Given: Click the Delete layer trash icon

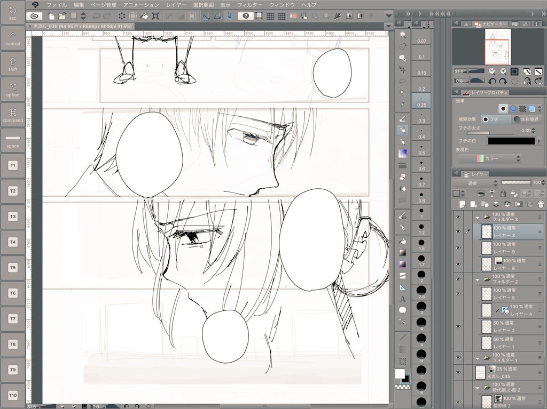Looking at the screenshot, I should pos(541,204).
